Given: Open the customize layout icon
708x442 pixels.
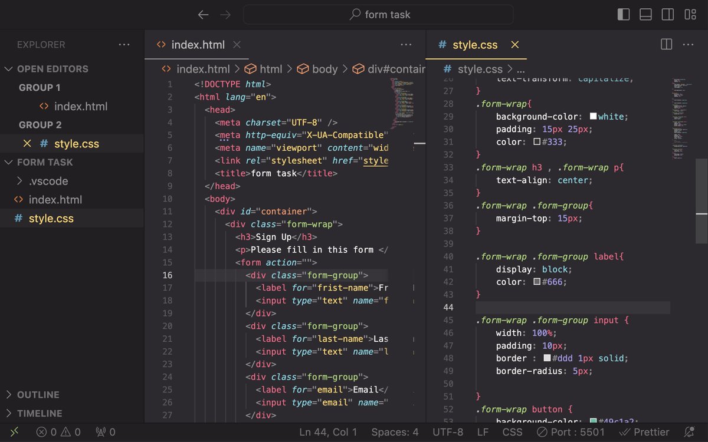Looking at the screenshot, I should tap(690, 15).
